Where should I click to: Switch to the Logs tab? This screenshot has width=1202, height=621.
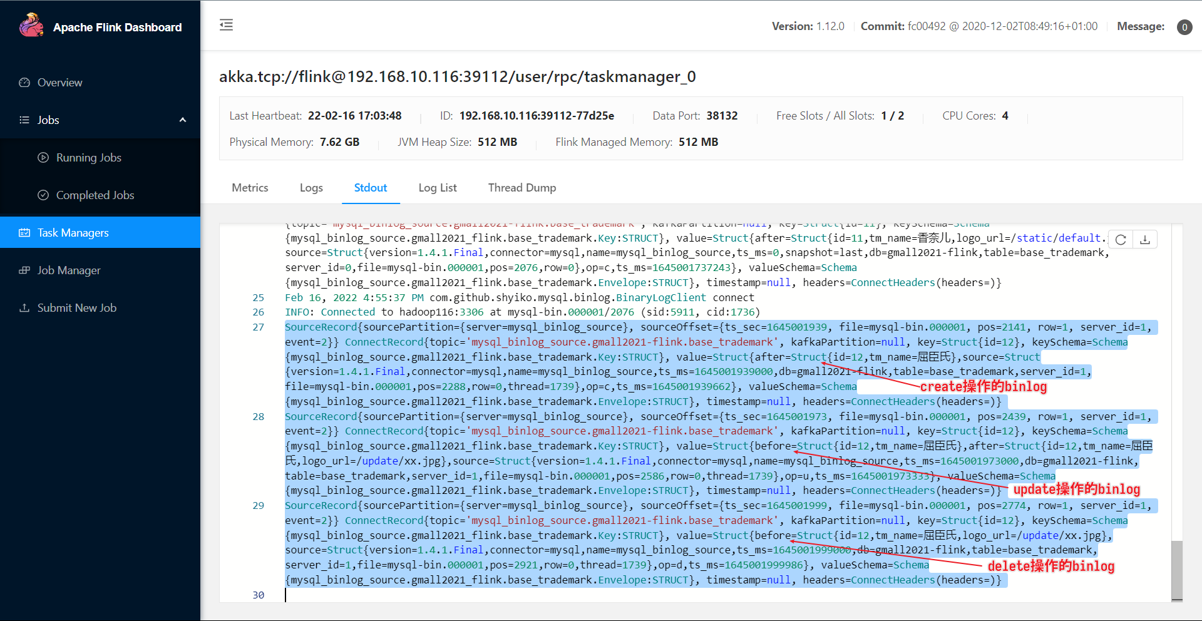coord(311,188)
